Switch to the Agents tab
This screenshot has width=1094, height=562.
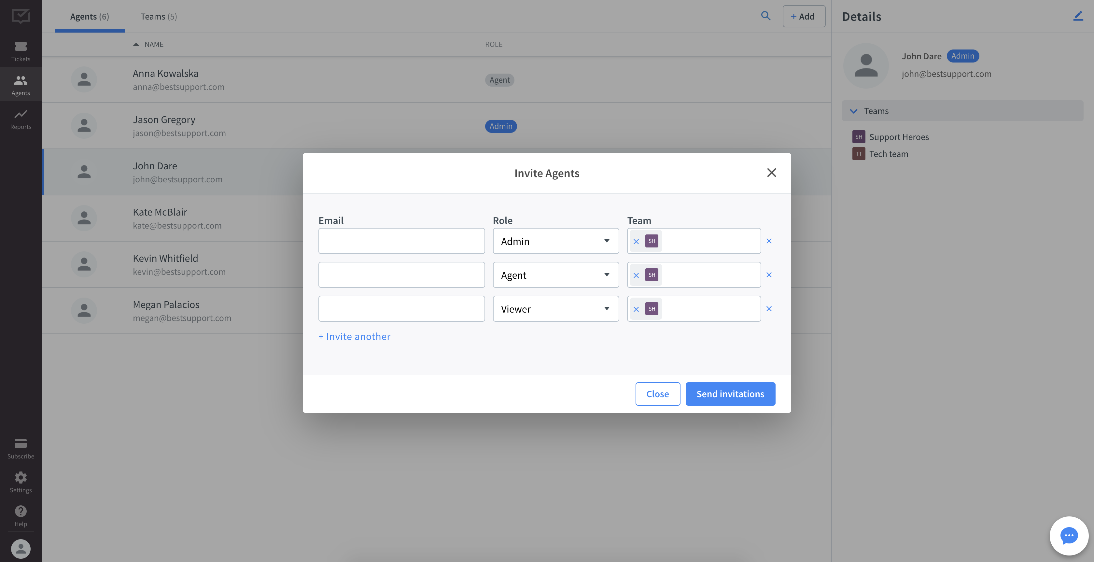[x=90, y=16]
